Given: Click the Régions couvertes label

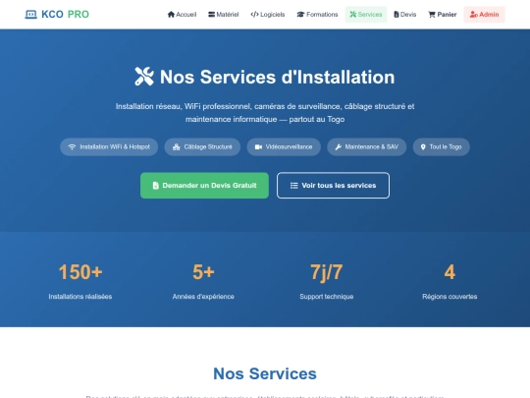Looking at the screenshot, I should (450, 297).
